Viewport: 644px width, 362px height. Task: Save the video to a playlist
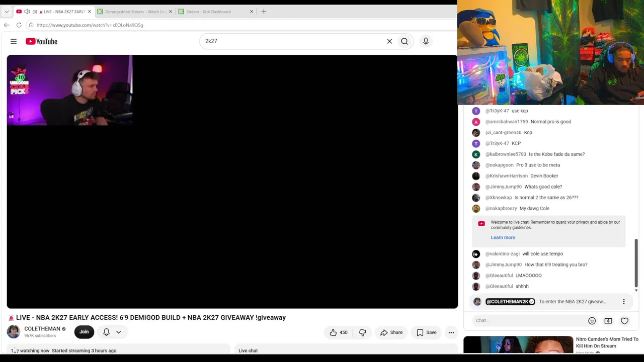pos(427,332)
